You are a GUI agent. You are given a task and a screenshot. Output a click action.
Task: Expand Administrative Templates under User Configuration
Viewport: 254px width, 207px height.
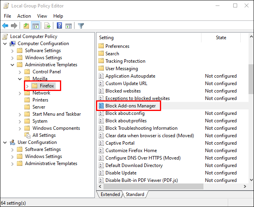[x=13, y=164]
